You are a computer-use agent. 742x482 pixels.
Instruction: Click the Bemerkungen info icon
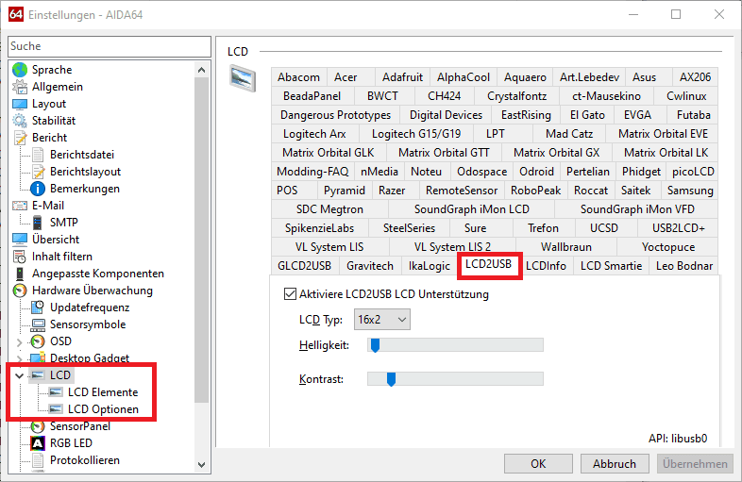point(38,189)
